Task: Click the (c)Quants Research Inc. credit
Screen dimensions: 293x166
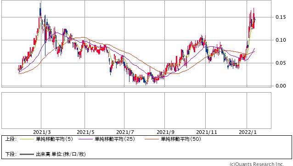Action: [257, 164]
